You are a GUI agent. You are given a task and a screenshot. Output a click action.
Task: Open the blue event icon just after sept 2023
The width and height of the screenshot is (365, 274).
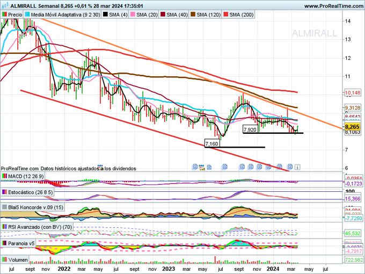[242, 167]
